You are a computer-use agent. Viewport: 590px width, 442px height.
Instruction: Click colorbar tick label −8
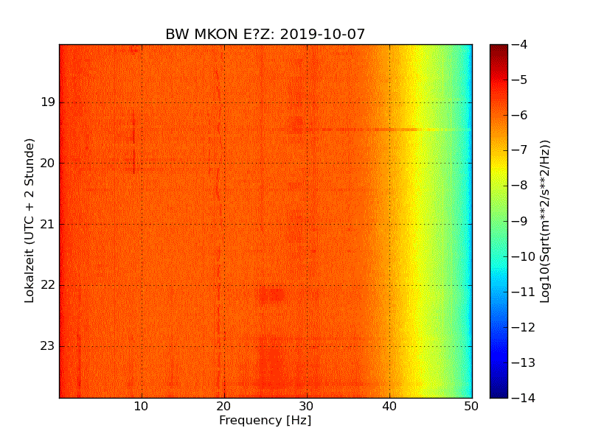(520, 186)
